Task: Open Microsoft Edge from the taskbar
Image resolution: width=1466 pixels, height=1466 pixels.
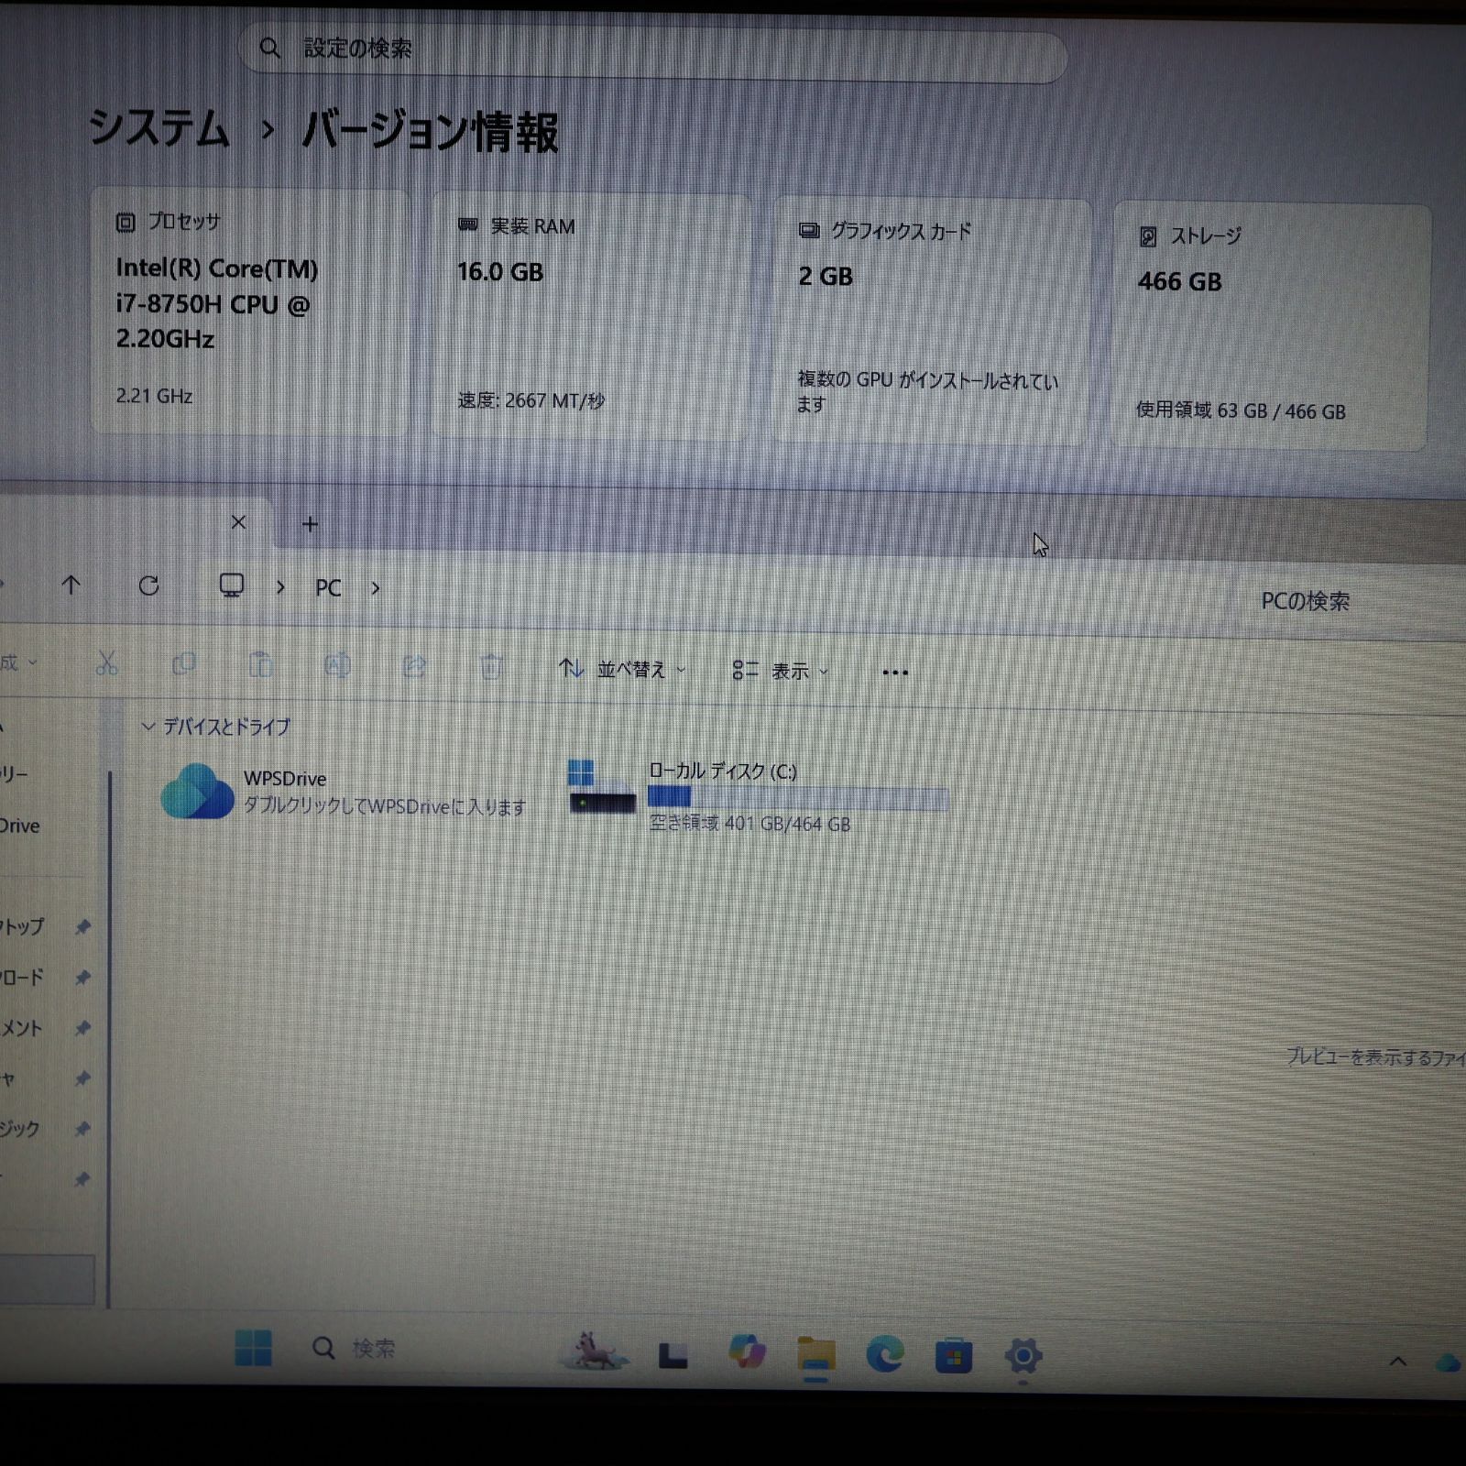Action: pyautogui.click(x=884, y=1354)
